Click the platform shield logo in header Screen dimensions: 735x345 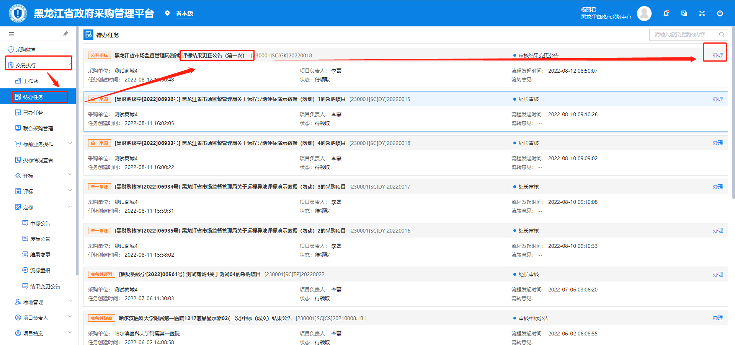(18, 13)
